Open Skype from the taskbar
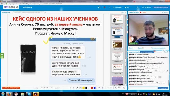The image size is (170, 96). tap(29, 94)
